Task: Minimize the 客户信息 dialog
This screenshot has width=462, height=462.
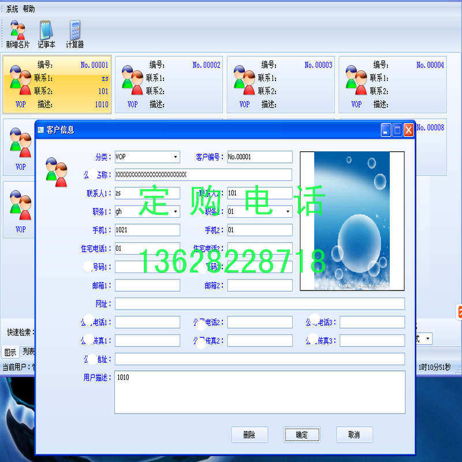Action: click(386, 130)
